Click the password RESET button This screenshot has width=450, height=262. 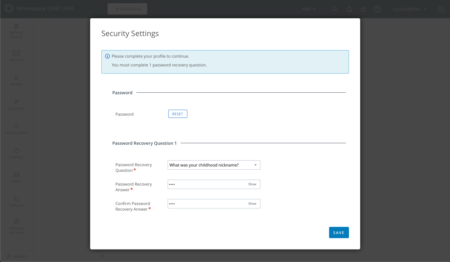coord(178,114)
